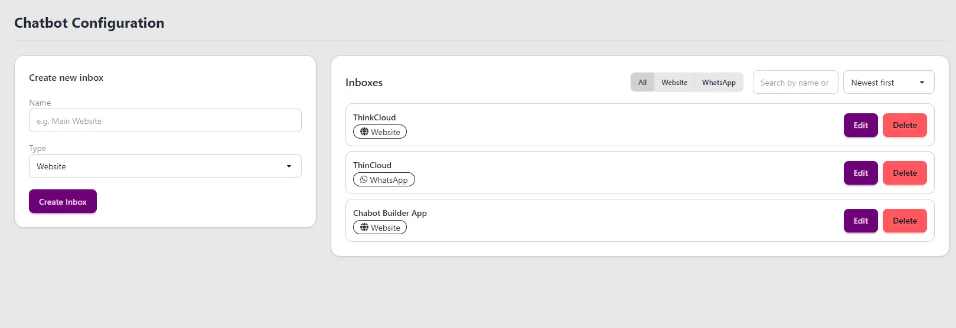The width and height of the screenshot is (956, 328).
Task: Switch to the Website filter tab
Action: [x=674, y=82]
